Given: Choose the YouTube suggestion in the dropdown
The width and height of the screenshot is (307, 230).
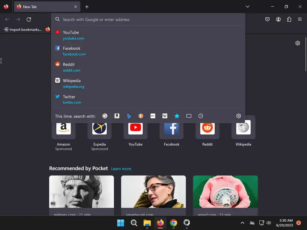Looking at the screenshot, I should click(x=148, y=35).
